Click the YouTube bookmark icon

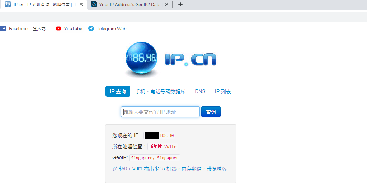tap(58, 29)
